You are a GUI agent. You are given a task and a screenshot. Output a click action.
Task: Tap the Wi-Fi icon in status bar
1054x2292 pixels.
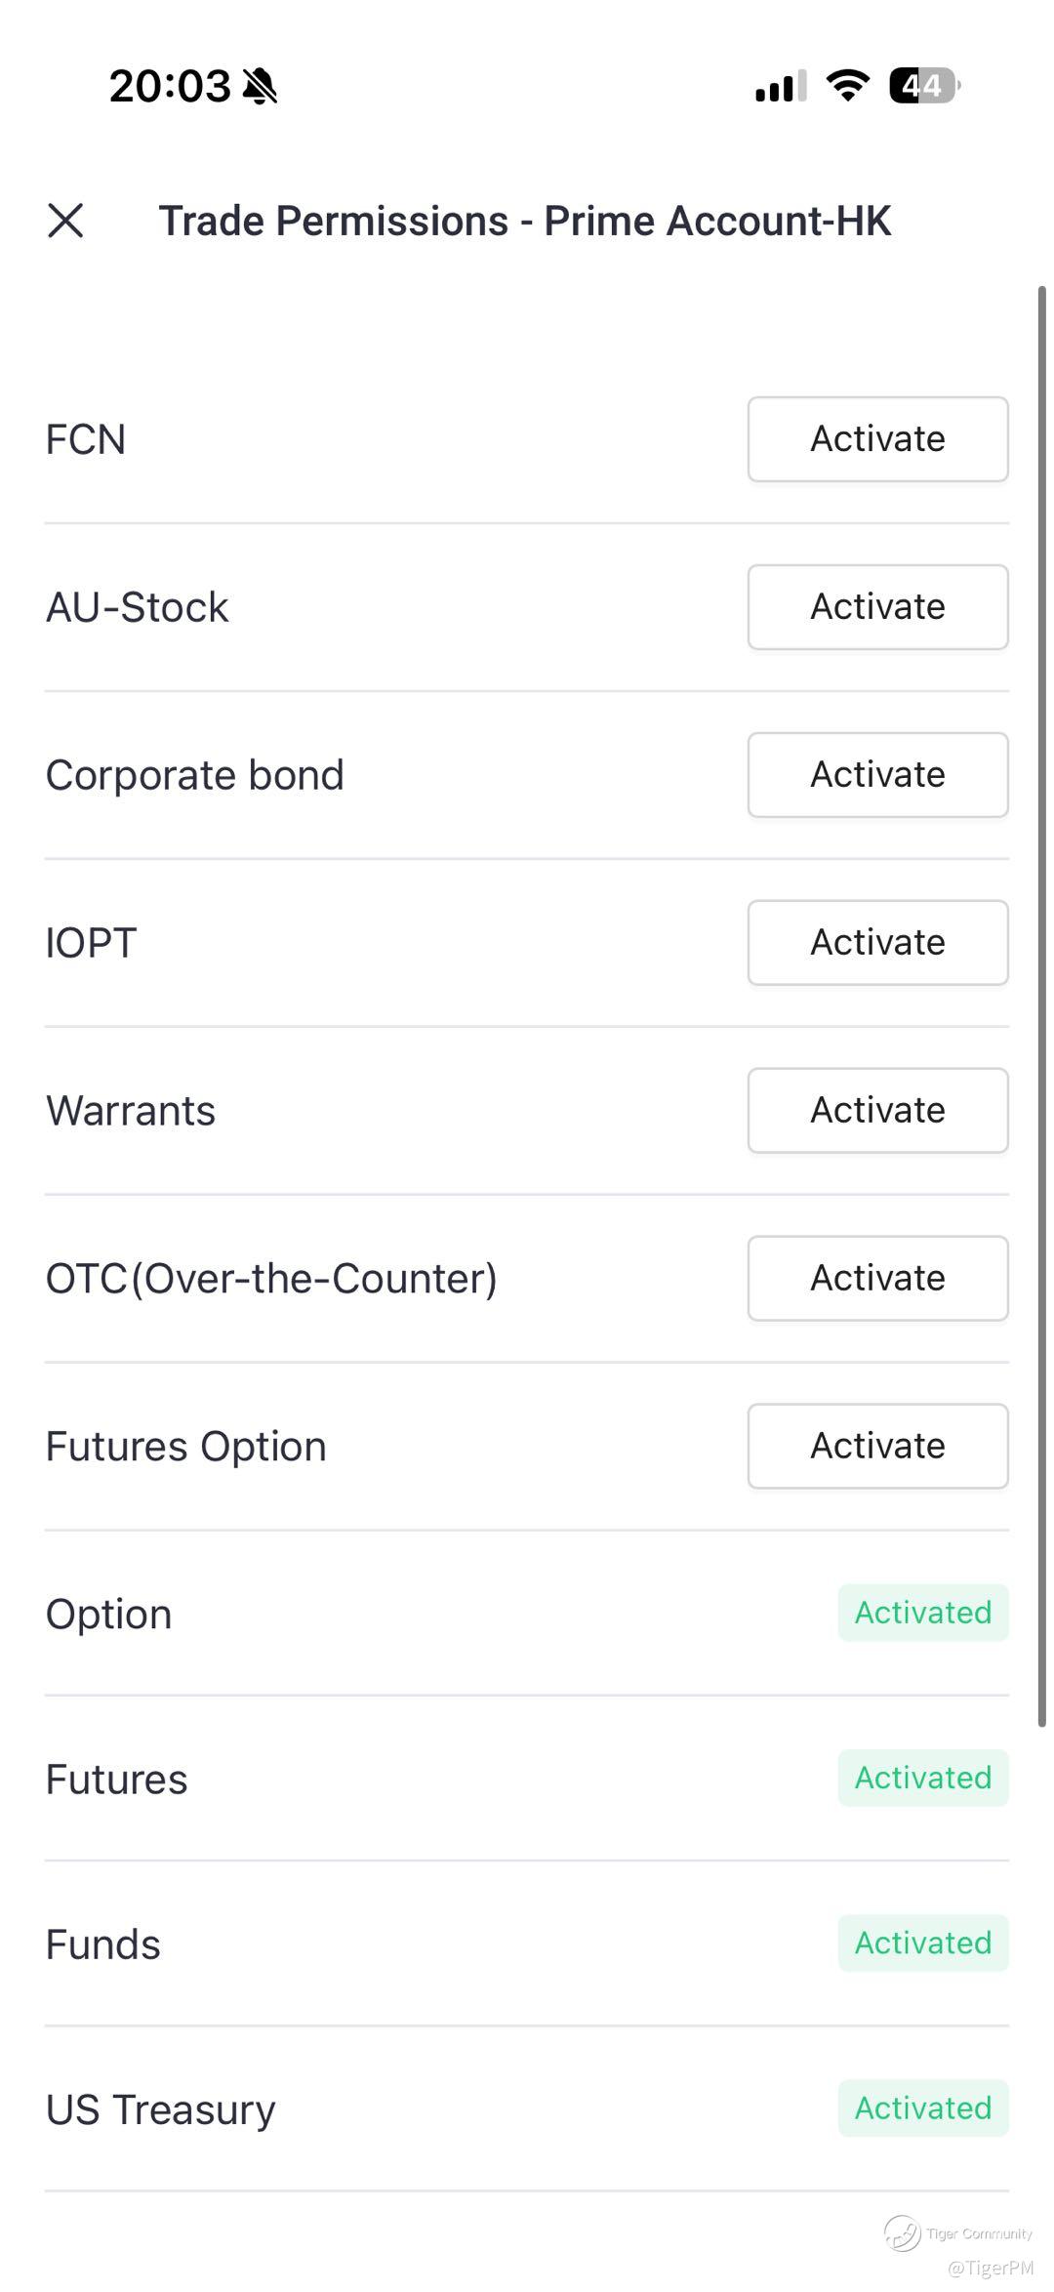[847, 86]
